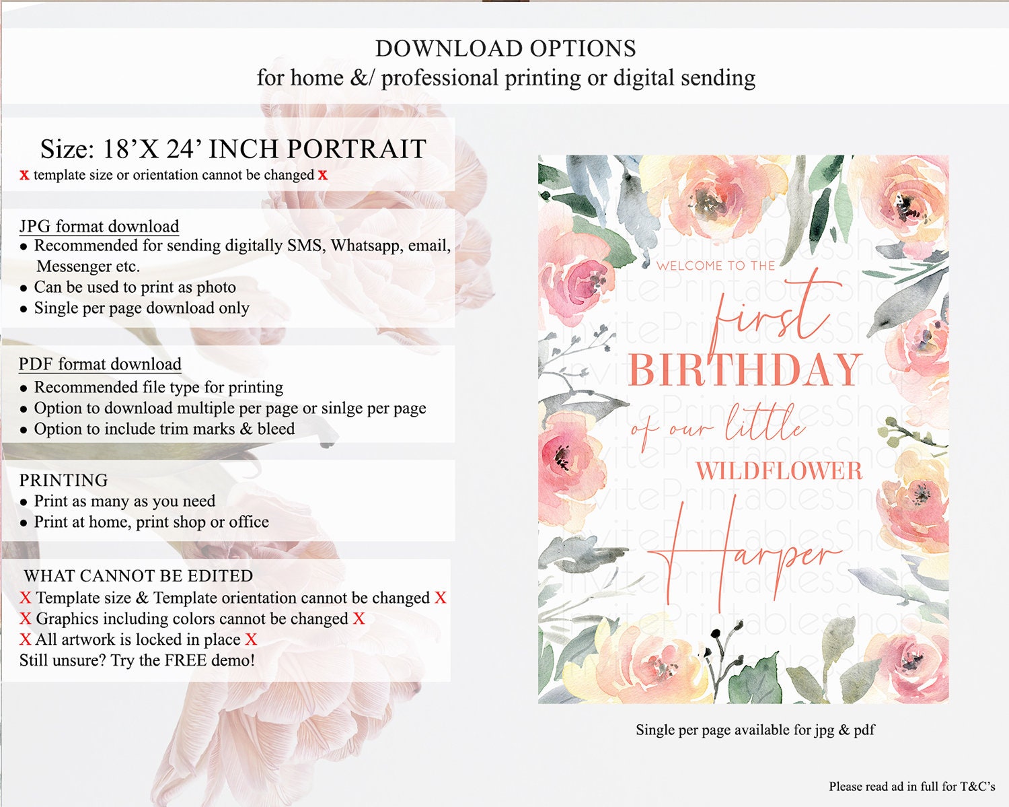This screenshot has width=1009, height=807.
Task: Click the red X before 'template size or orientation'
Action: click(24, 175)
